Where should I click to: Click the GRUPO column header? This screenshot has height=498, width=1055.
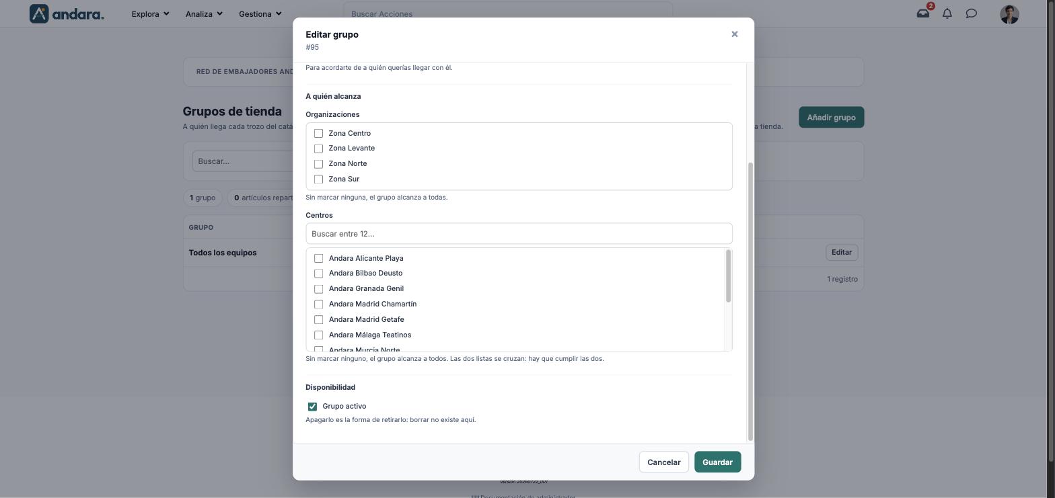click(201, 228)
